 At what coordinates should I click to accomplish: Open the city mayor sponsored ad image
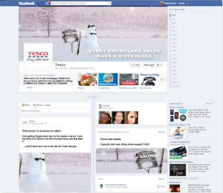[178, 133]
